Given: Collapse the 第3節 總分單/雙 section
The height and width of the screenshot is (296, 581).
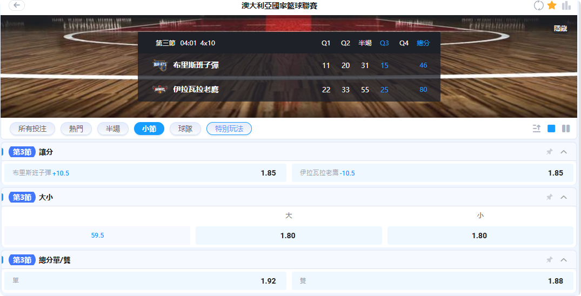Looking at the screenshot, I should 564,260.
